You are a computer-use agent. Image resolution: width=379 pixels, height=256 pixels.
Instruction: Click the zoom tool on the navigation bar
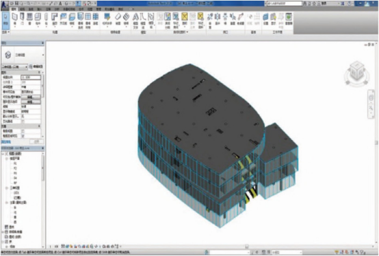(x=371, y=108)
